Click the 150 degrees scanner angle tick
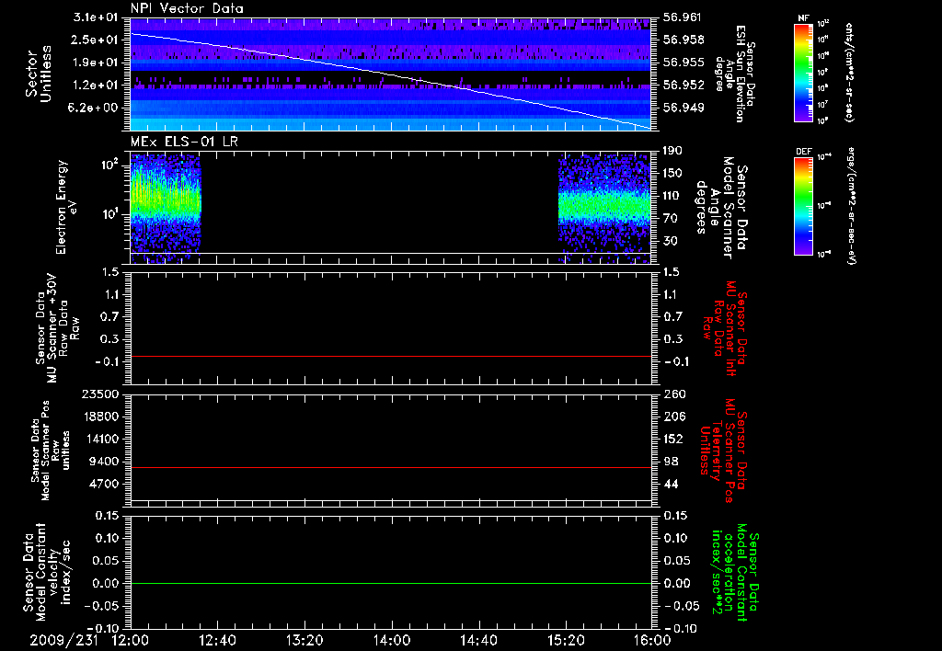The width and height of the screenshot is (942, 651). [x=673, y=174]
